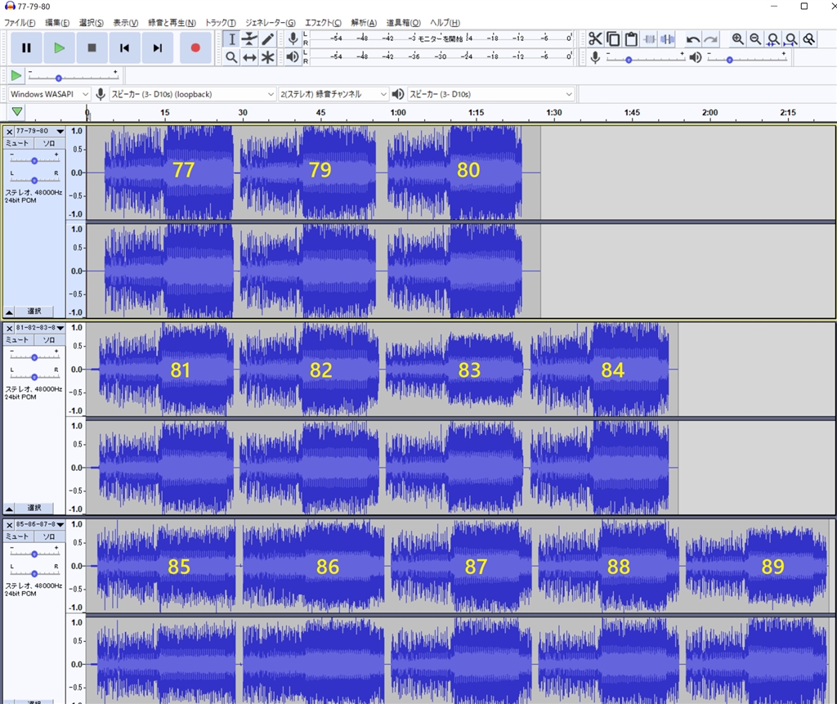
Task: Toggle ミュート on the 85-86-87 track
Action: pyautogui.click(x=17, y=536)
